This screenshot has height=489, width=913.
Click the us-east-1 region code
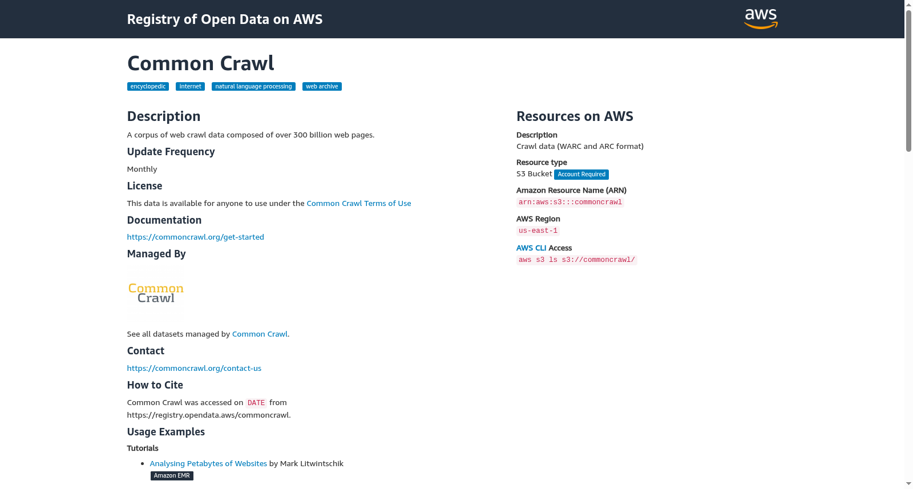coord(538,231)
